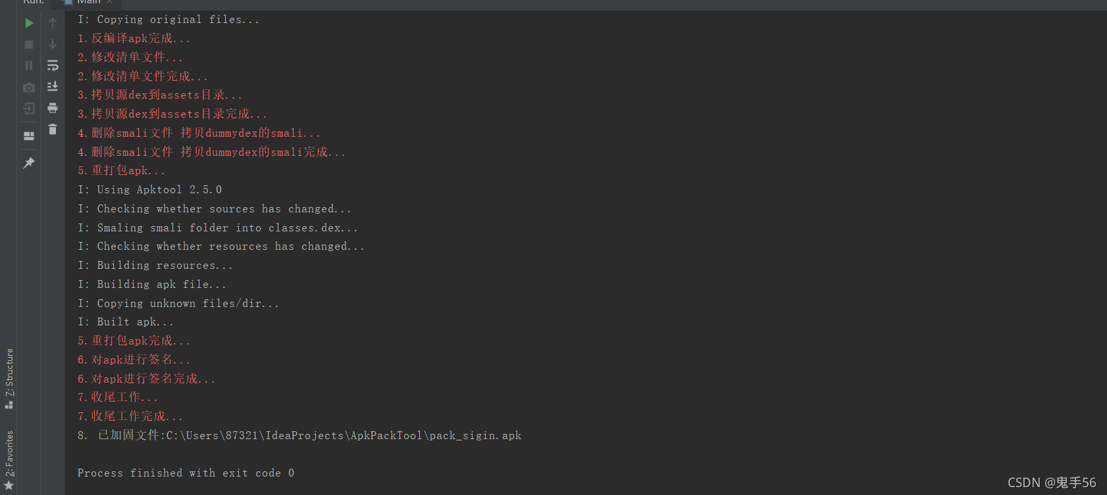
Task: Open the Z: Structure tool window tab
Action: point(9,378)
